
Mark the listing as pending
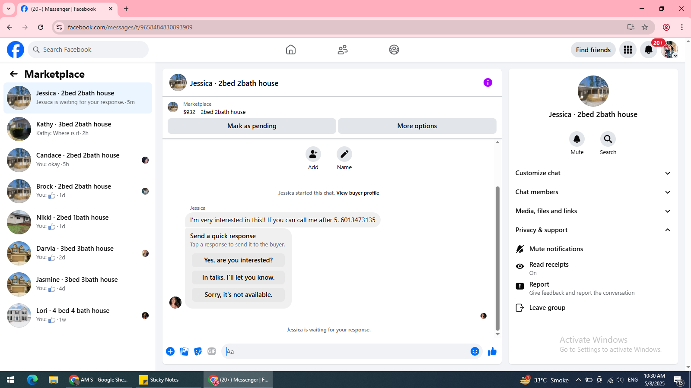[x=252, y=126]
